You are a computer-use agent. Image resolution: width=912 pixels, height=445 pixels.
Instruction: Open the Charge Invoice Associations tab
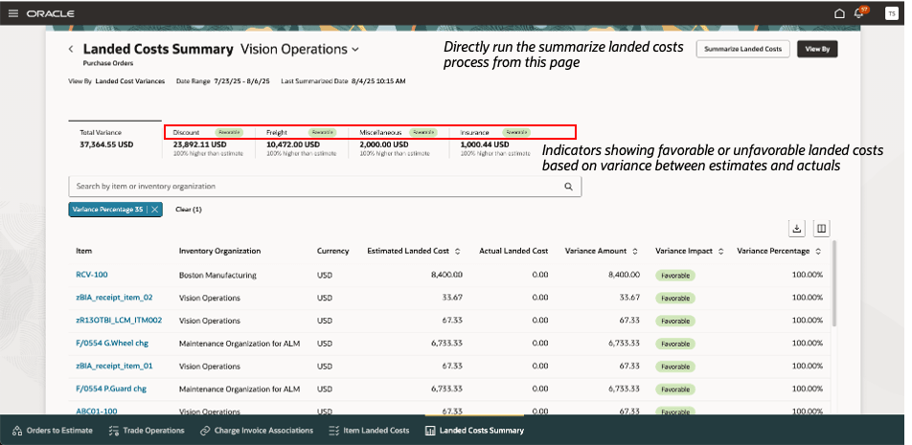point(257,431)
